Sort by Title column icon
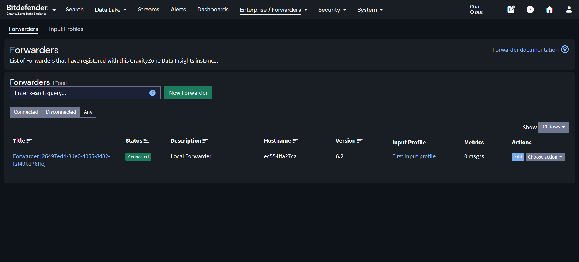Screen dimensions: 579x262 click(29, 141)
